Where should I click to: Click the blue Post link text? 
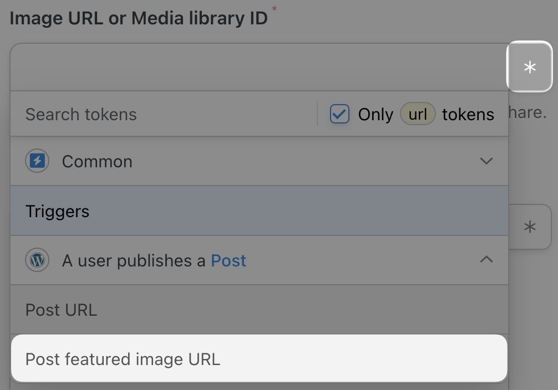(229, 260)
